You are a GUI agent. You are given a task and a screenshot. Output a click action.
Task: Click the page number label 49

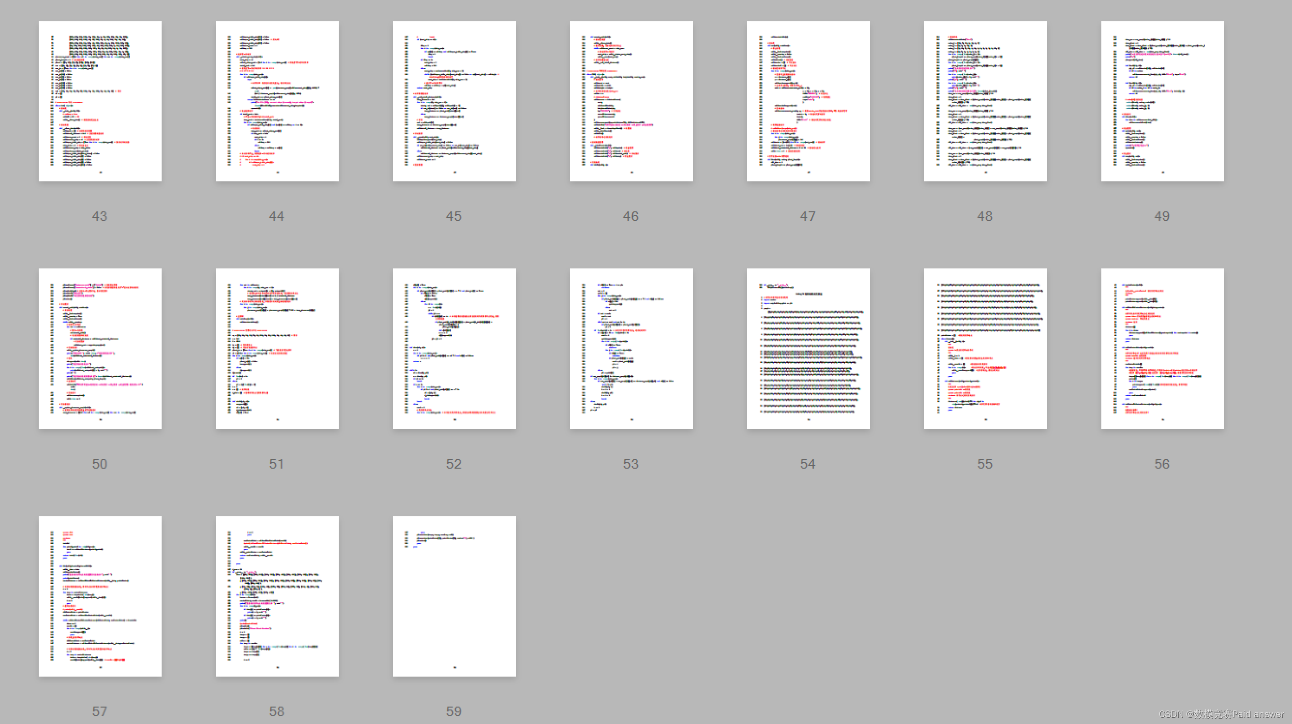pyautogui.click(x=1162, y=216)
